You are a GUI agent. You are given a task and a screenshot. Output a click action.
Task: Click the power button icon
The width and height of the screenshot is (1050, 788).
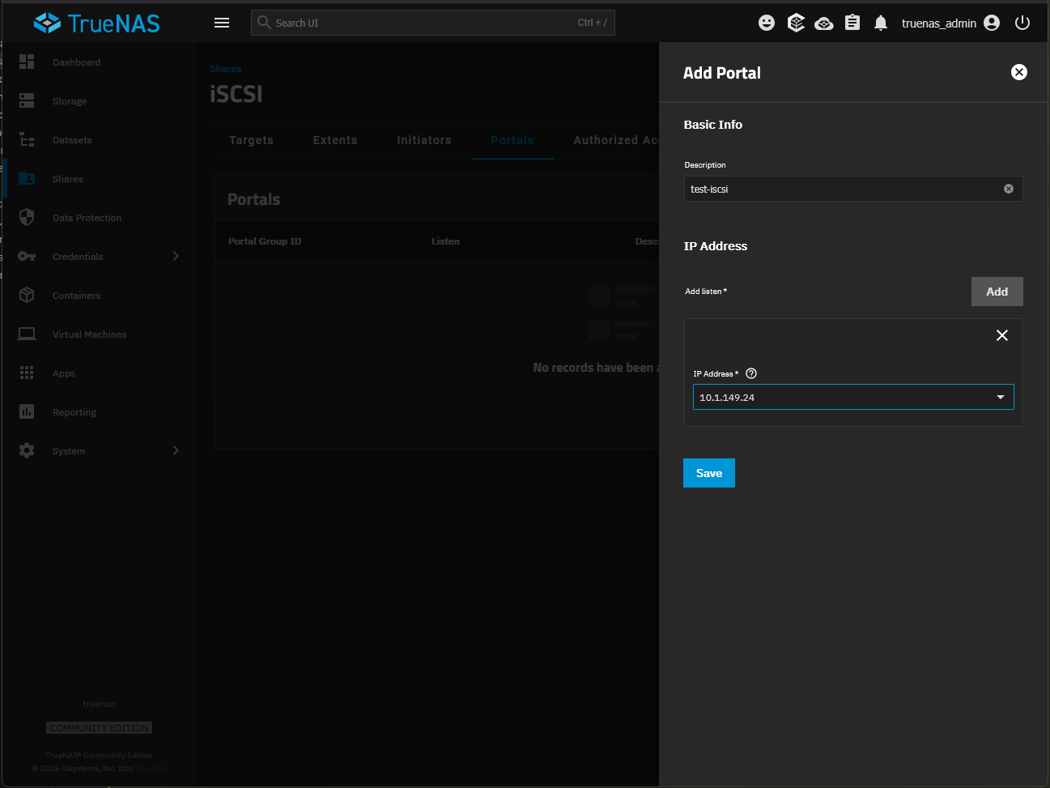click(x=1022, y=23)
